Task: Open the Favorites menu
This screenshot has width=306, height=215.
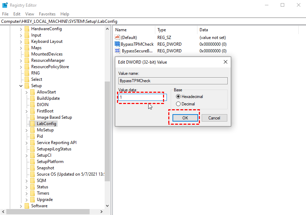Action: (x=47, y=14)
